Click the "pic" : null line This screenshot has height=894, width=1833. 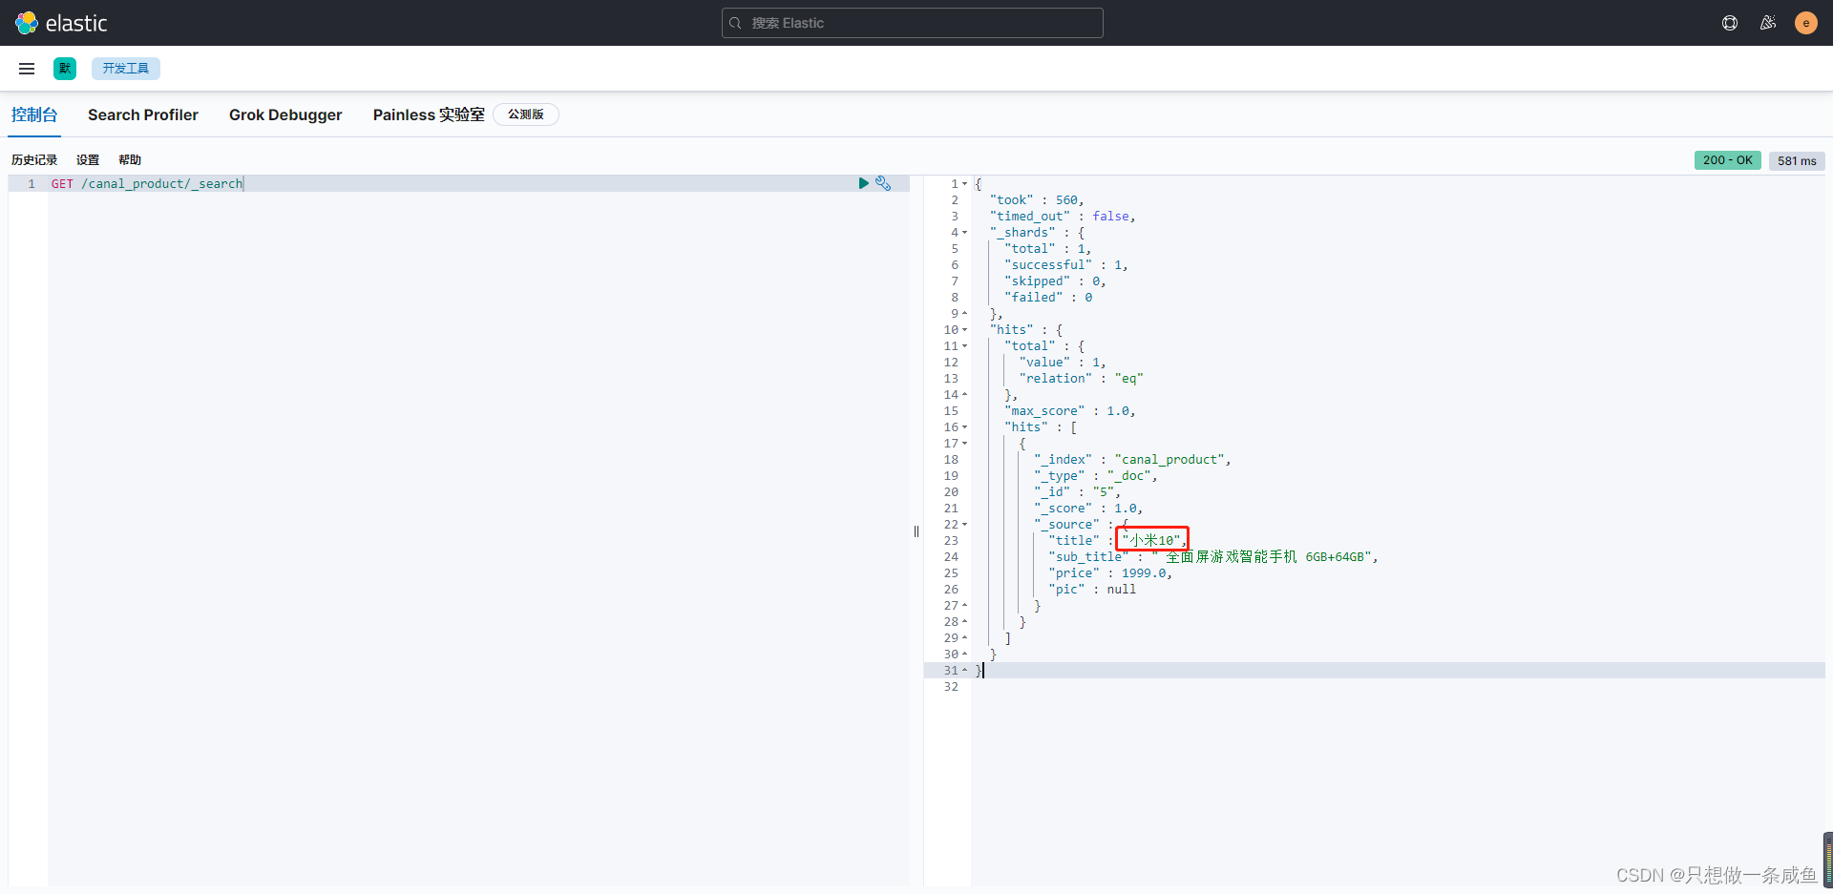click(1092, 590)
